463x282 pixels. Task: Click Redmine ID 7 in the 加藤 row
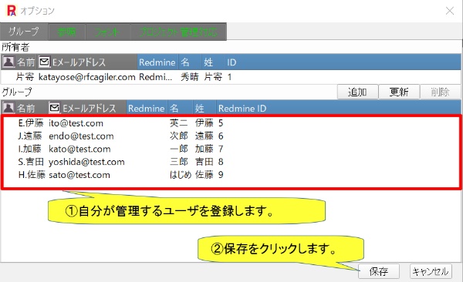pos(221,149)
